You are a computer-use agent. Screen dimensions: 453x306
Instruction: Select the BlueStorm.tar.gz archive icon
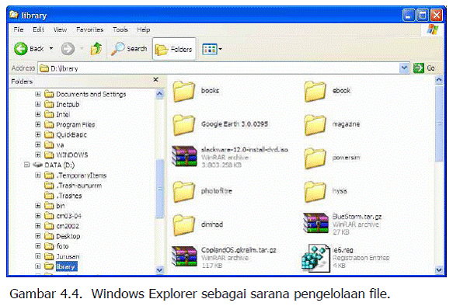tap(315, 223)
